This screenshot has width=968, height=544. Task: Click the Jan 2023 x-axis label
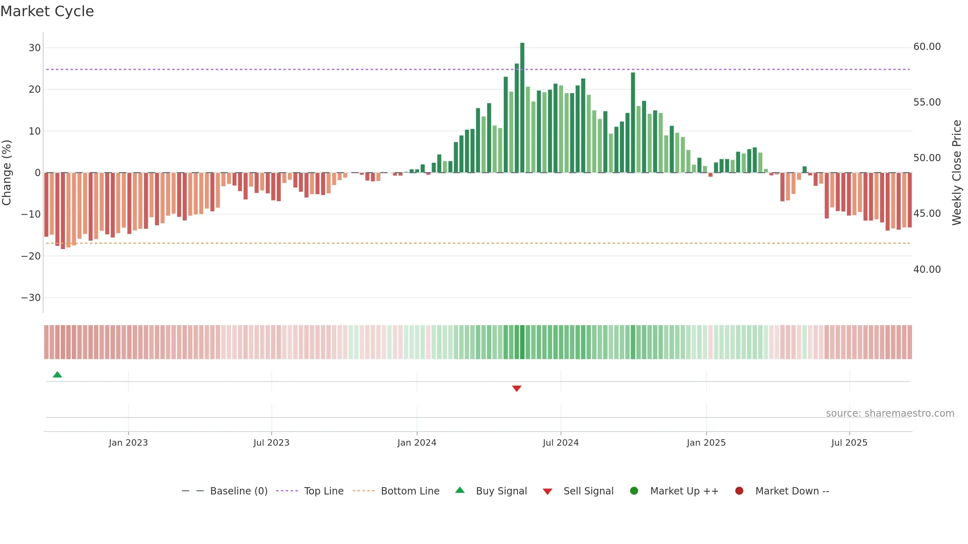click(128, 443)
